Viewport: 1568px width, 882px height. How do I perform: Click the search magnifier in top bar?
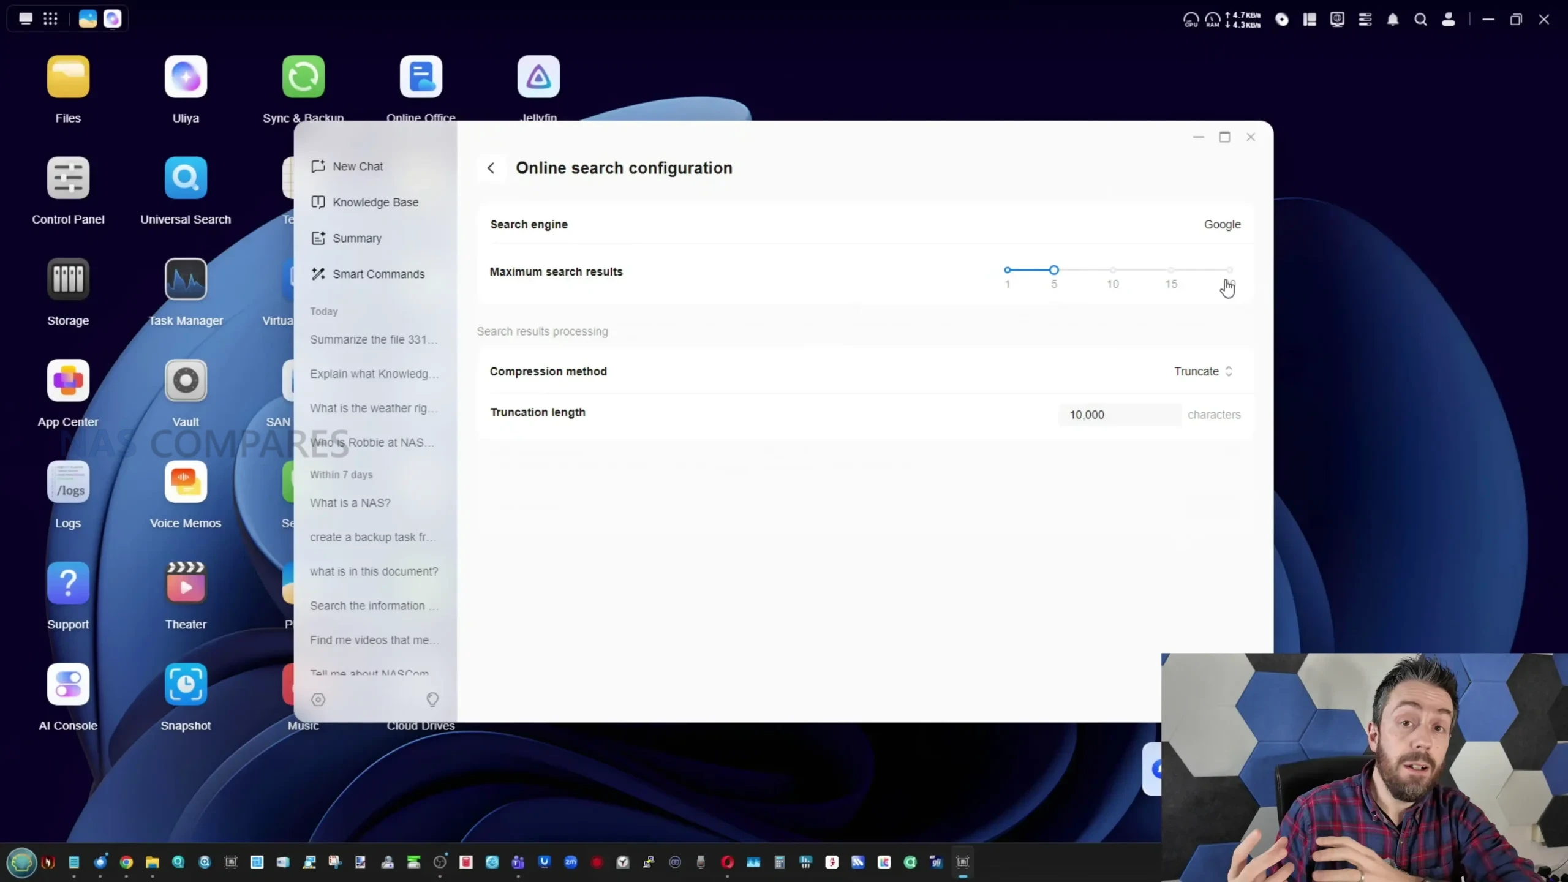[1420, 20]
